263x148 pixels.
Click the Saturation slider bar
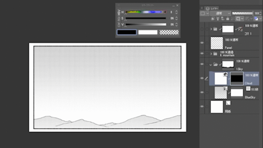tap(146, 18)
